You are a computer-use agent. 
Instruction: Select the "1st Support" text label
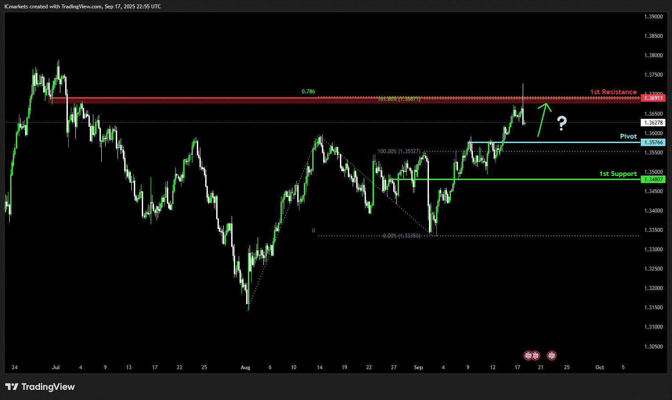click(x=618, y=174)
